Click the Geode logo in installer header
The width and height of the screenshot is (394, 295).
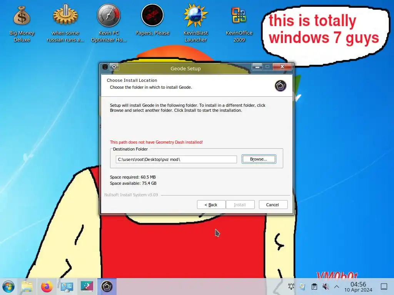pyautogui.click(x=280, y=86)
